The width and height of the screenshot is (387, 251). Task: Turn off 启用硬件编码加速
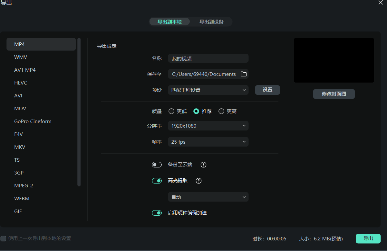[x=157, y=213]
